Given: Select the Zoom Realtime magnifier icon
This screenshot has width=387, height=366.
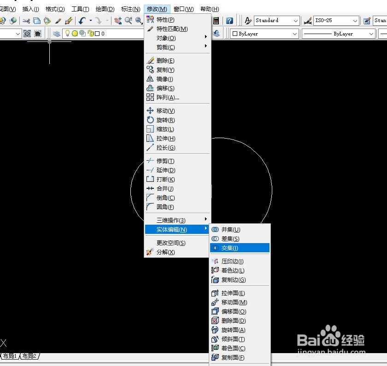Looking at the screenshot, I should pos(129,21).
